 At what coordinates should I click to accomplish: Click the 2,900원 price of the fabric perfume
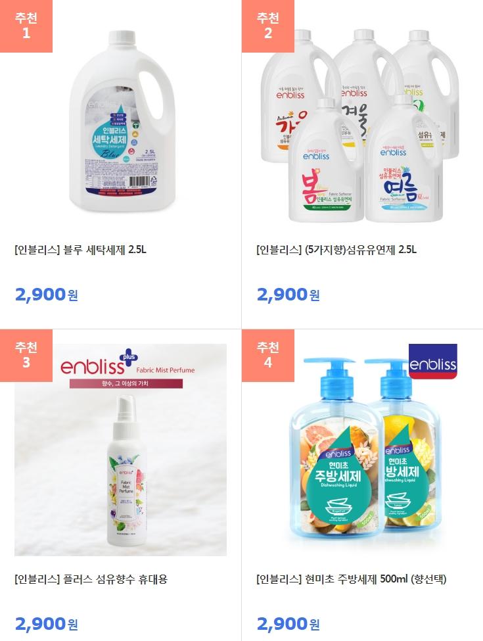point(46,624)
